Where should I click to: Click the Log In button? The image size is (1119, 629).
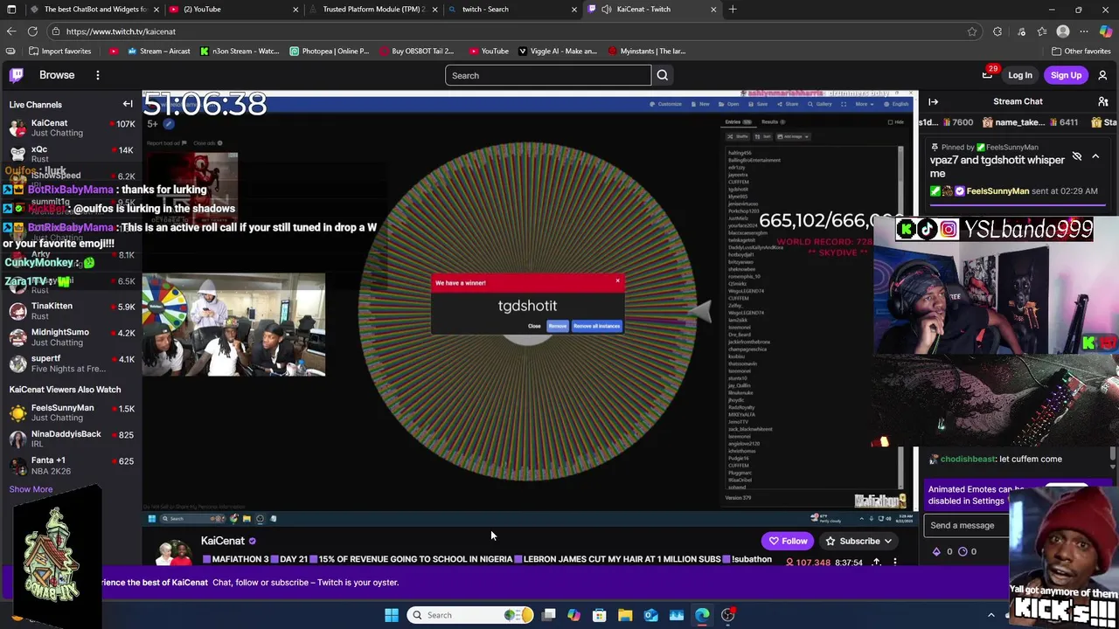click(1020, 75)
